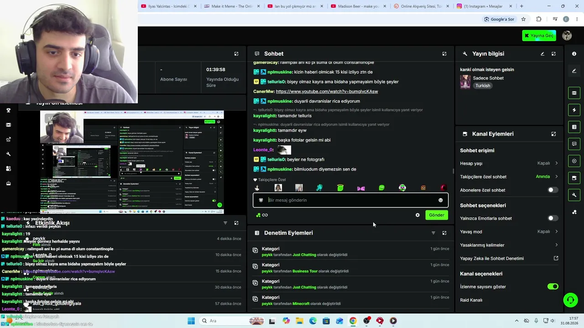Toggle İzlenme sayısını göster switch
This screenshot has height=328, width=584.
[x=553, y=287]
